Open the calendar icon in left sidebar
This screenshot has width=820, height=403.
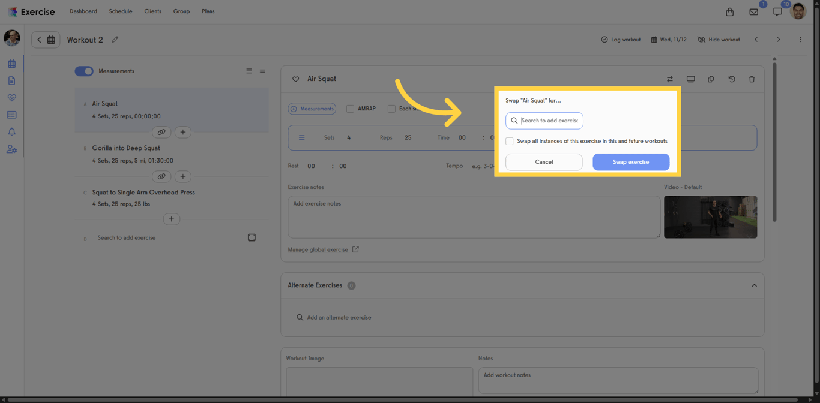click(x=11, y=64)
